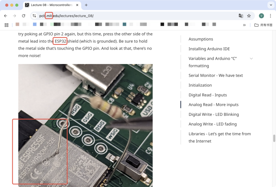Open the Google Translate page icon
Image resolution: width=276 pixels, height=187 pixels.
pyautogui.click(x=241, y=16)
